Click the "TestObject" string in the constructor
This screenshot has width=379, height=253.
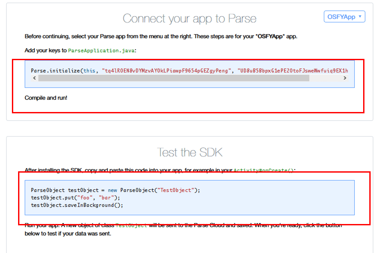pos(177,190)
